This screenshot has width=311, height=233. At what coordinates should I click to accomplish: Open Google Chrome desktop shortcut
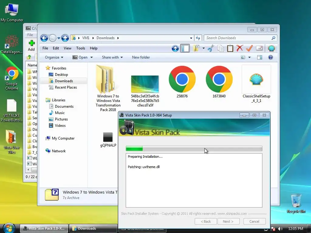coord(12,79)
